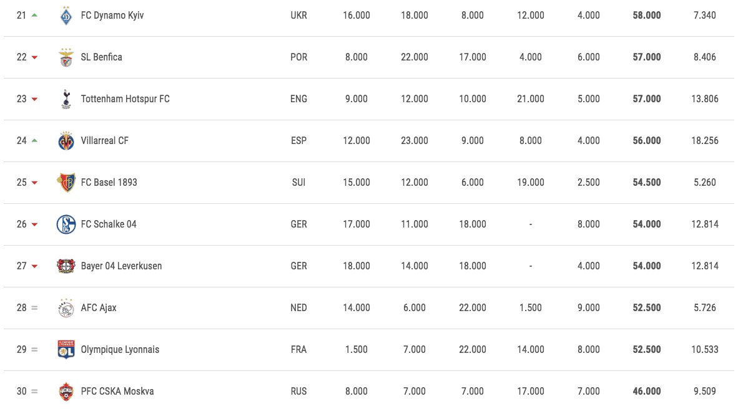This screenshot has width=743, height=409.
Task: Click the Villarreal CF yellow crest
Action: click(x=66, y=141)
